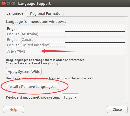This screenshot has height=116, width=130.
Task: Select English (Australia) in the list
Action: (66, 34)
